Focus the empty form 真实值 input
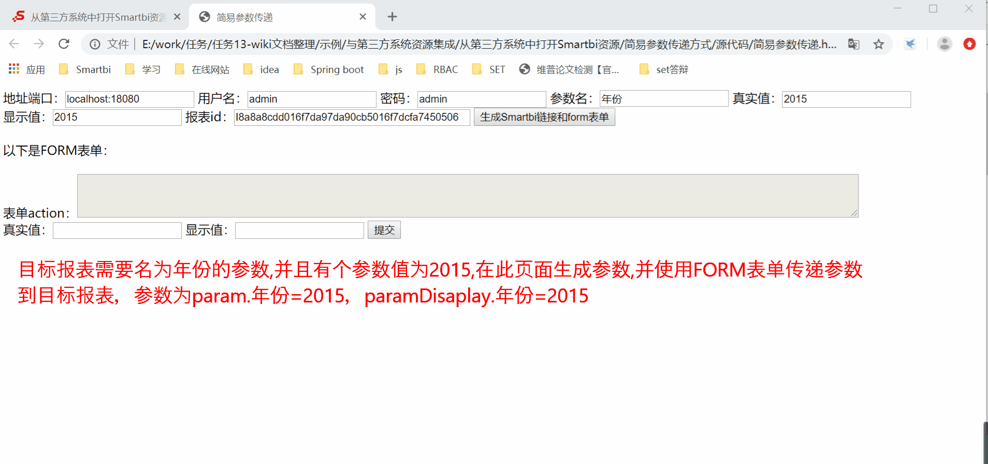The width and height of the screenshot is (988, 464). [117, 230]
